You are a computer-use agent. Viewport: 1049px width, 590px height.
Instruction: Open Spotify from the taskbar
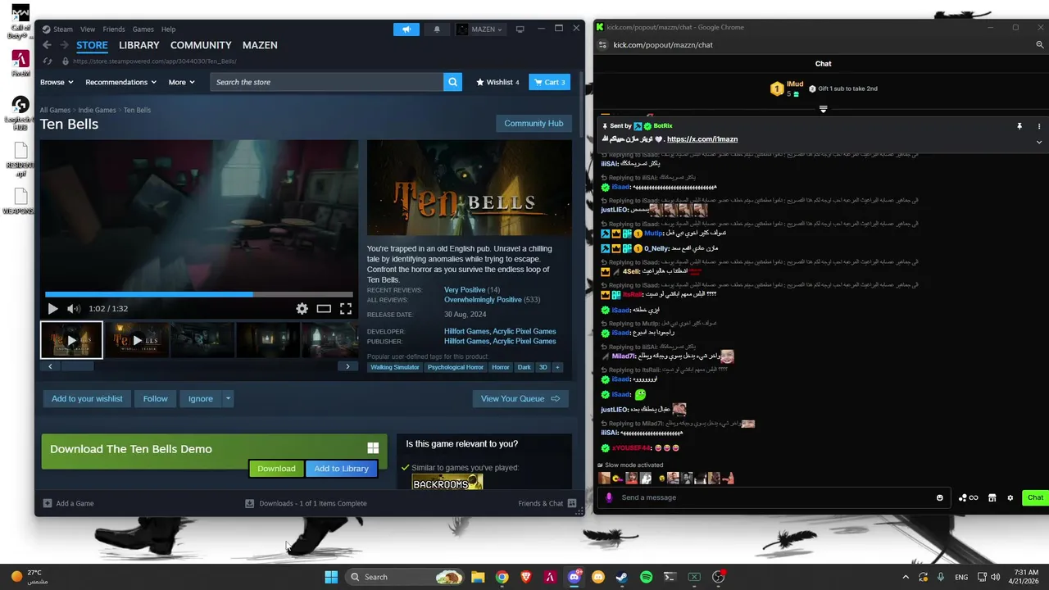click(x=646, y=577)
